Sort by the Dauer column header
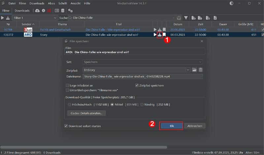The height and width of the screenshot is (155, 264). (223, 24)
